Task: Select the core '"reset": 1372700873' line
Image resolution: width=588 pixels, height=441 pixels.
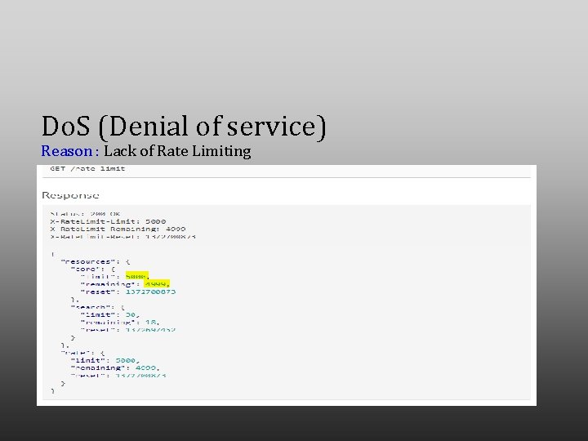Action: [128, 292]
